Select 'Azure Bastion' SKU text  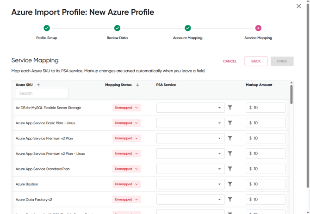[x=27, y=184]
